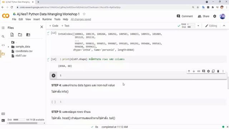
Task: Click the Share button
Action: 204,16
